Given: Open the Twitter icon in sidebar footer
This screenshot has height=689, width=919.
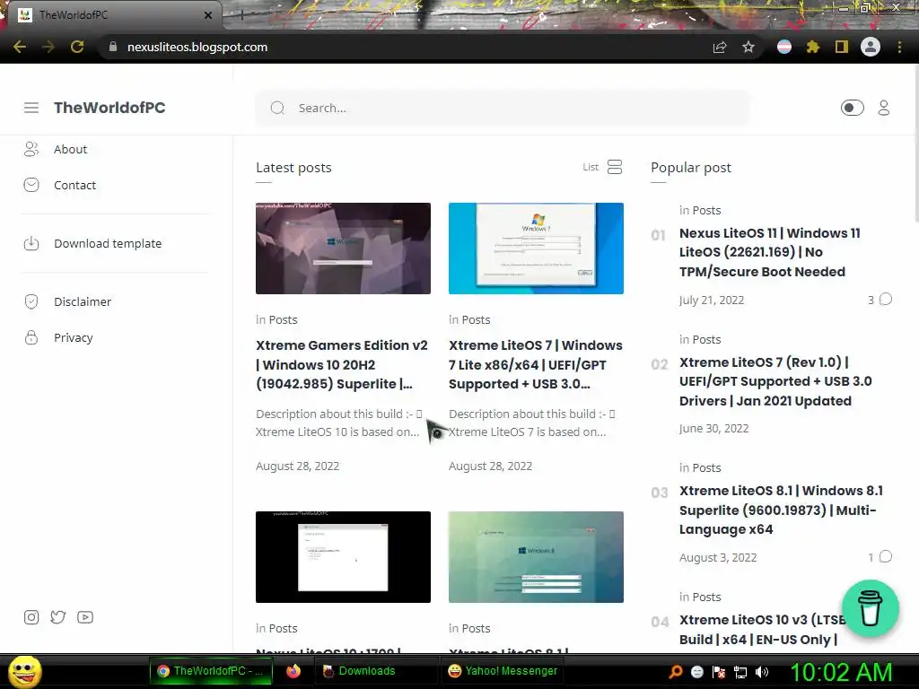Looking at the screenshot, I should [x=58, y=617].
